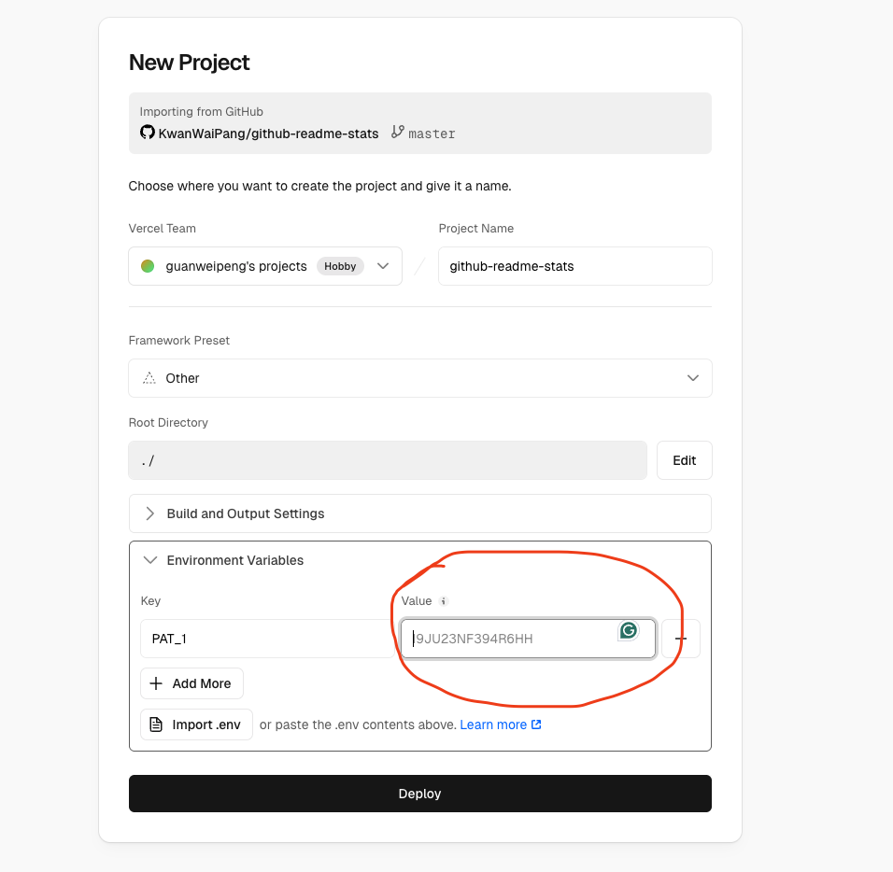Click the triangle icon beside Other
Viewport: 893px width, 872px height.
coord(149,378)
